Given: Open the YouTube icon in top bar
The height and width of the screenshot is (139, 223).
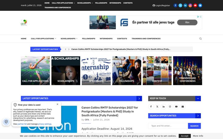Looking at the screenshot, I should [195, 5].
